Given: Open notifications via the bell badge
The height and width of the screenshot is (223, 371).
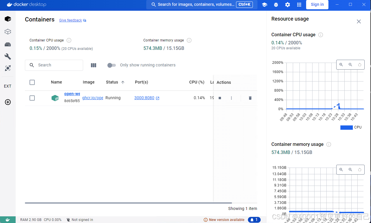Looking at the screenshot, I should click(x=254, y=220).
